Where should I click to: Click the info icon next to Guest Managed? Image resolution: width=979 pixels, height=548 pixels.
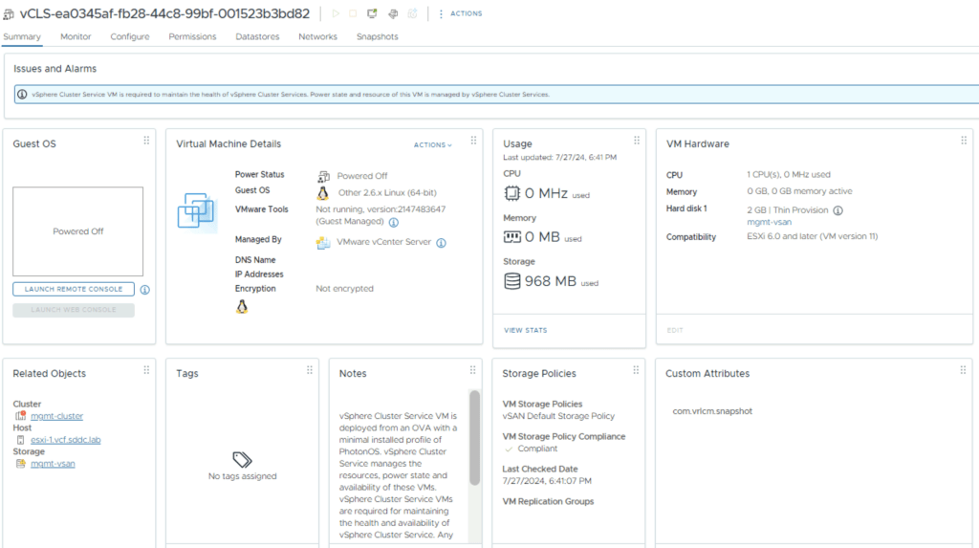point(393,222)
